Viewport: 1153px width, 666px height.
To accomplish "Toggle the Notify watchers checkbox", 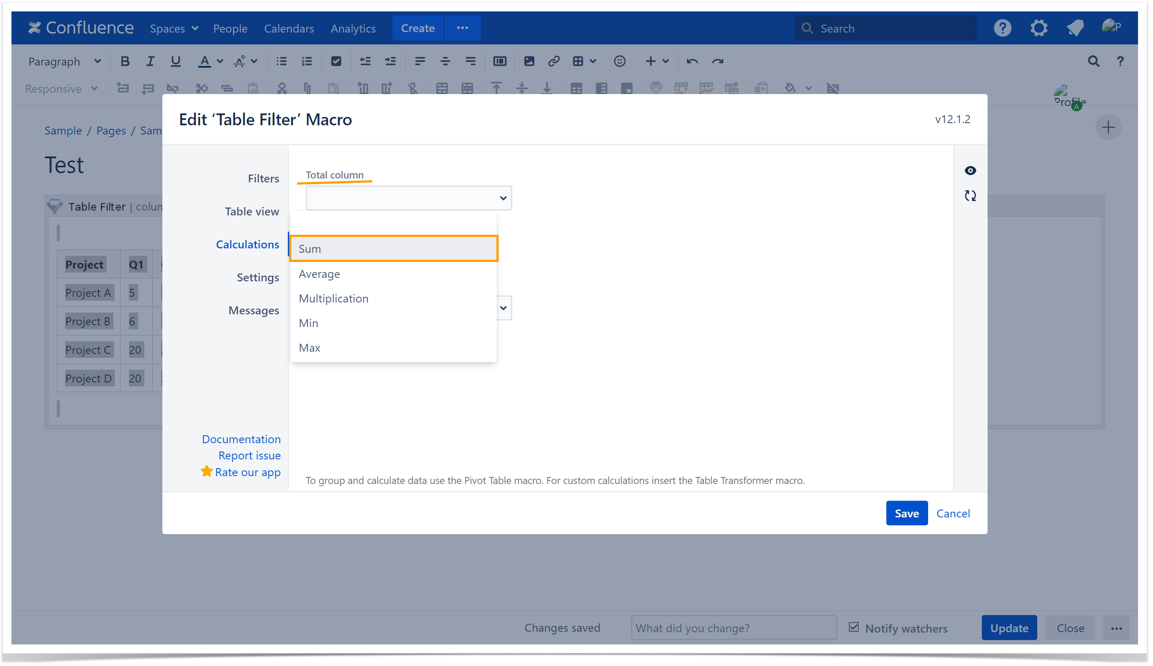I will pos(853,627).
